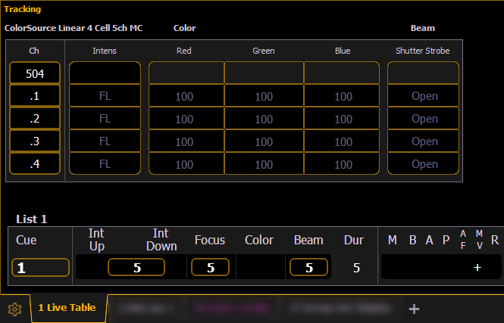This screenshot has width=504, height=323.
Task: Click the Shutter Strobe column header
Action: (423, 51)
